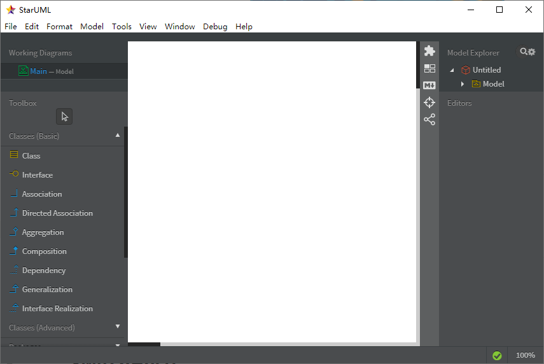The width and height of the screenshot is (544, 364).
Task: Click the share icon in sidebar
Action: (429, 120)
